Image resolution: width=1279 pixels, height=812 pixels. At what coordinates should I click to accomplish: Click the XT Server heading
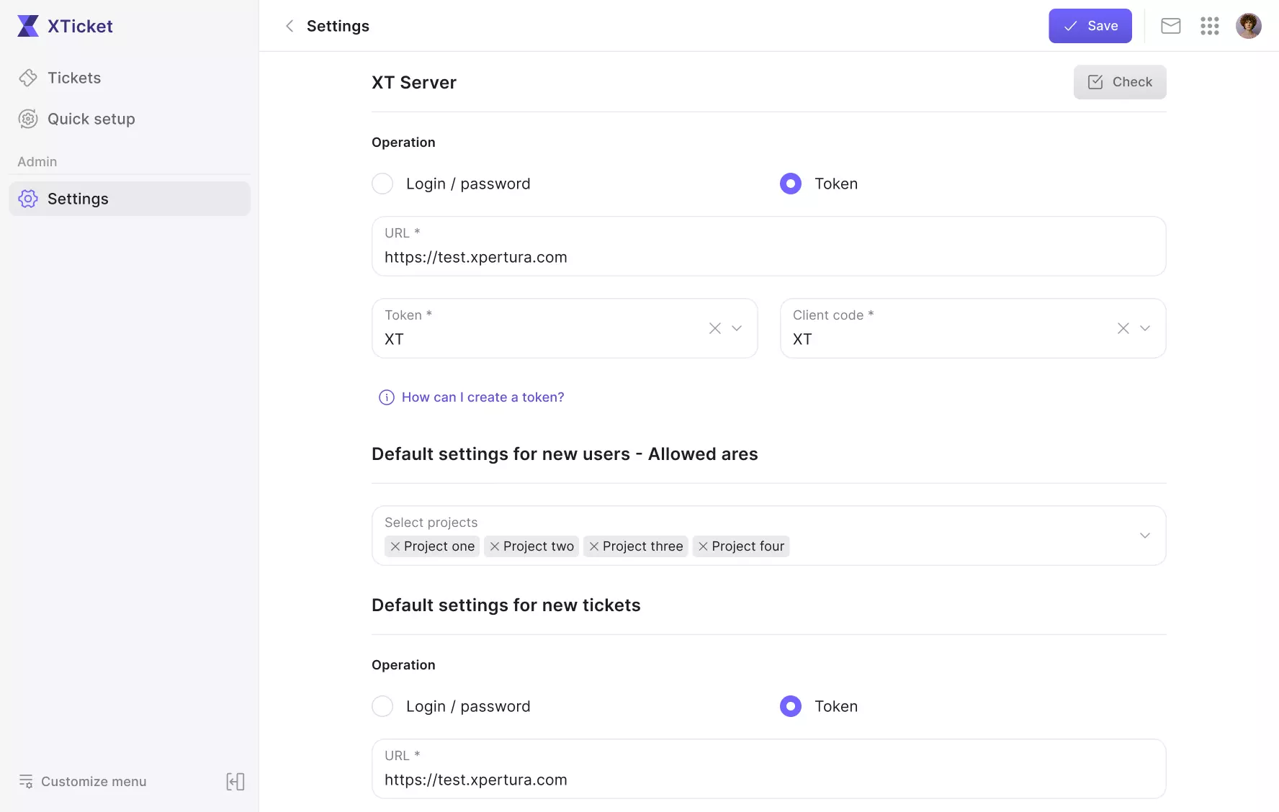pos(414,83)
